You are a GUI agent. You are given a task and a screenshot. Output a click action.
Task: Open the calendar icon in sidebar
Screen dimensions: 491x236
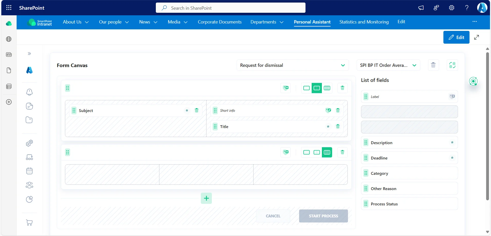[29, 171]
